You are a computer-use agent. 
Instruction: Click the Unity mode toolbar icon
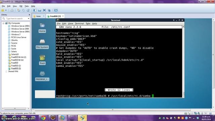tap(49, 10)
